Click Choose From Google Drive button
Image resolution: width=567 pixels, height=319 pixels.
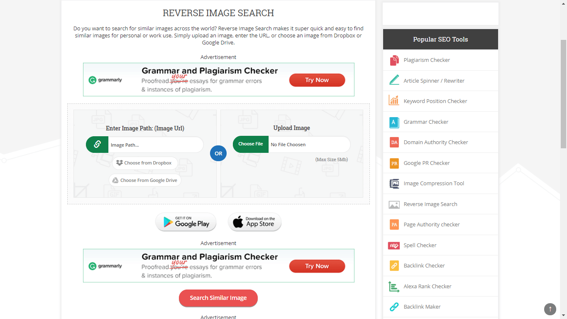pos(145,180)
